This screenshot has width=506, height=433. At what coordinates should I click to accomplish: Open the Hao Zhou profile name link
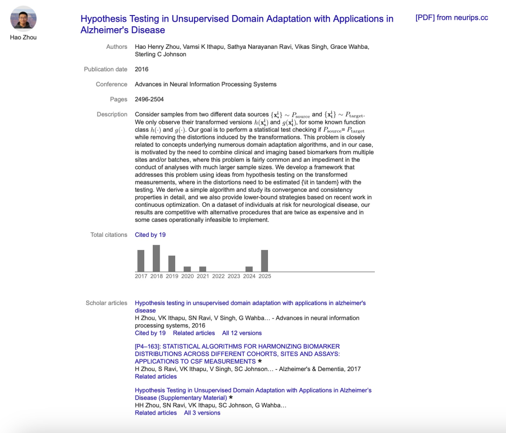coord(23,38)
